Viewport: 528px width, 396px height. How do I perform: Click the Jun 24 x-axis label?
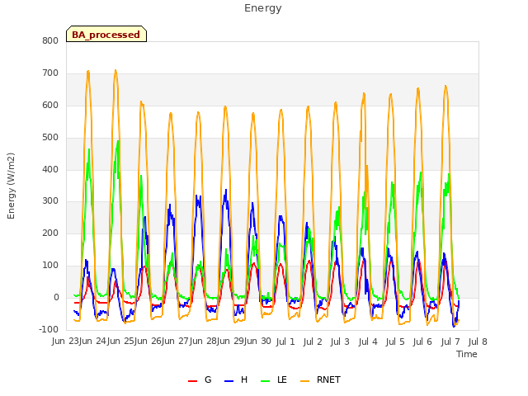pos(92,342)
